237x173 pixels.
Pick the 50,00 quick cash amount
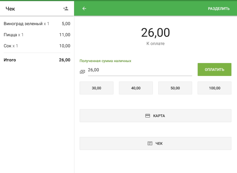click(x=175, y=88)
